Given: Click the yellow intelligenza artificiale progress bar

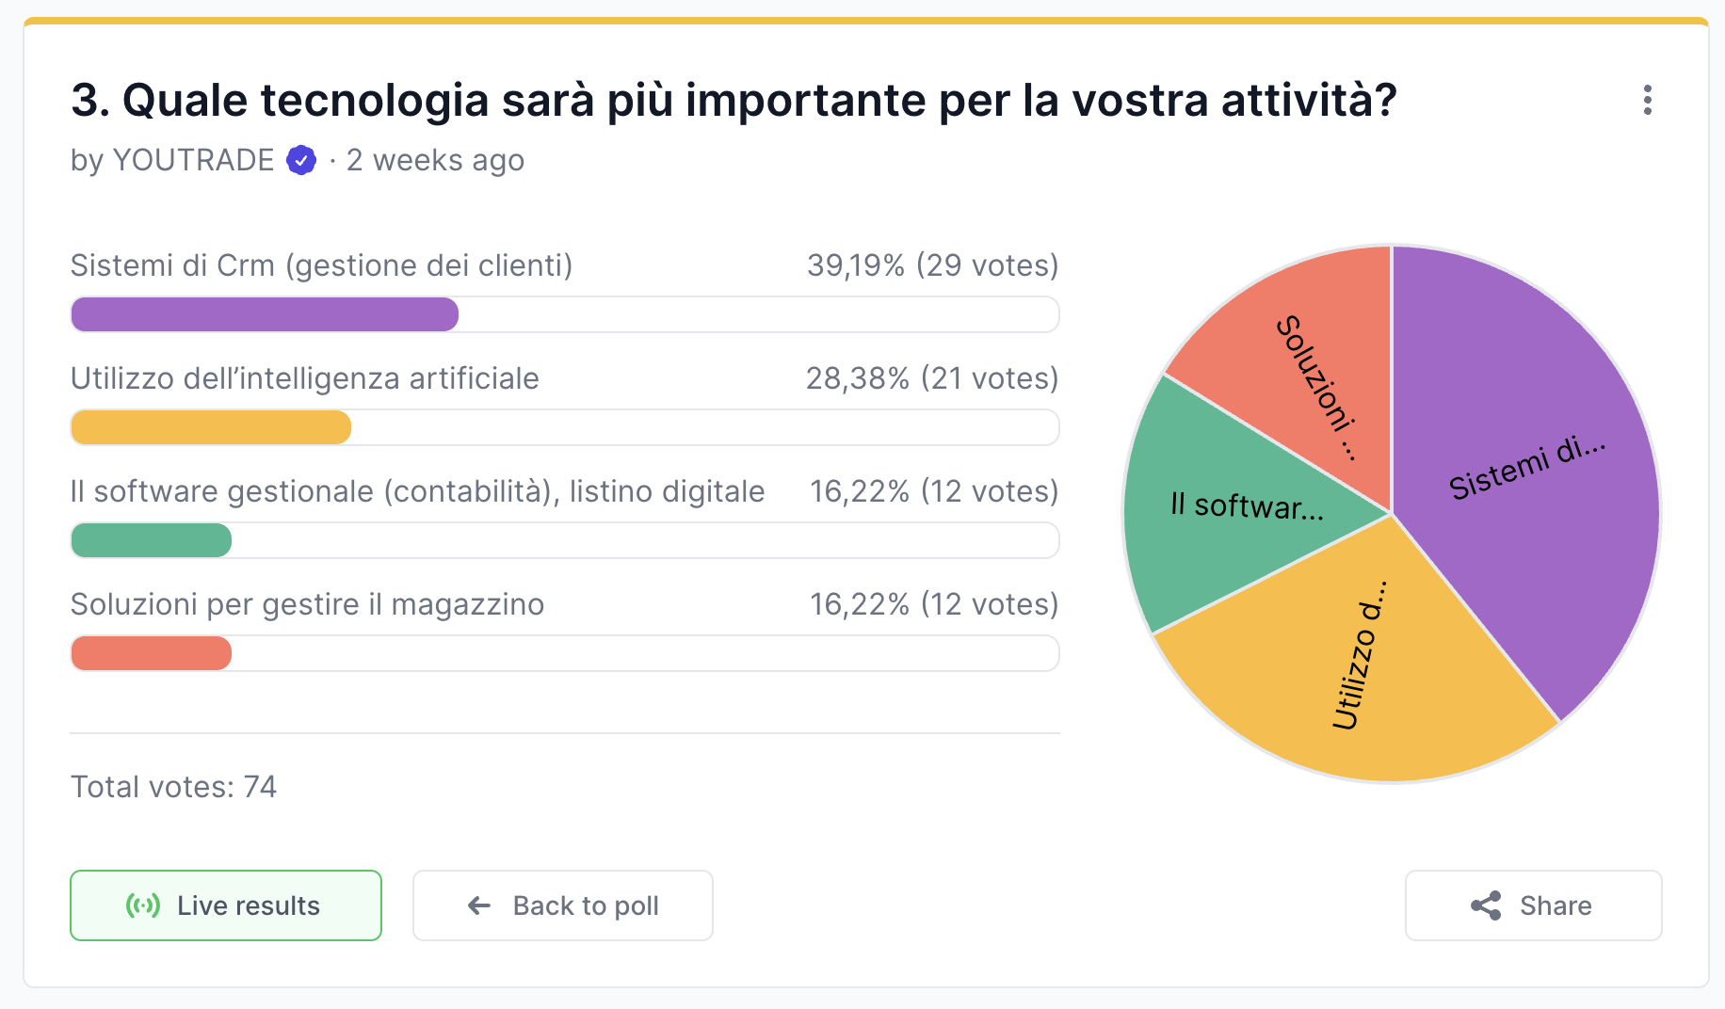Looking at the screenshot, I should 211,427.
